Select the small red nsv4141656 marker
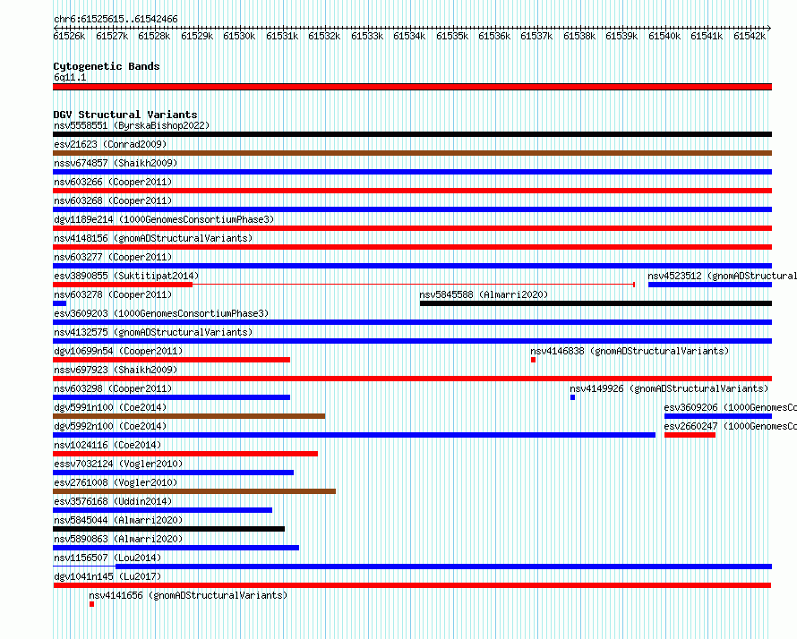The image size is (797, 639). click(x=92, y=604)
